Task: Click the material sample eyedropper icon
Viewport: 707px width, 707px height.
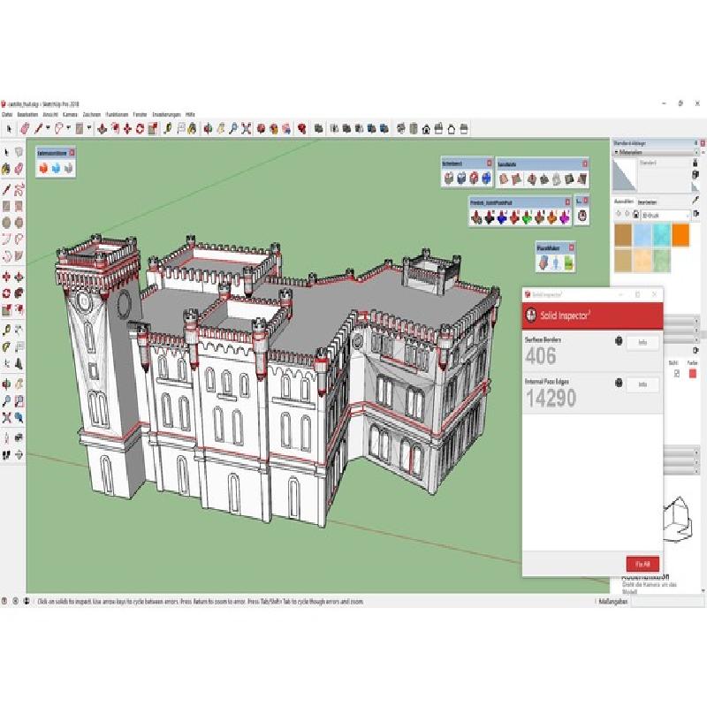Action: click(696, 200)
